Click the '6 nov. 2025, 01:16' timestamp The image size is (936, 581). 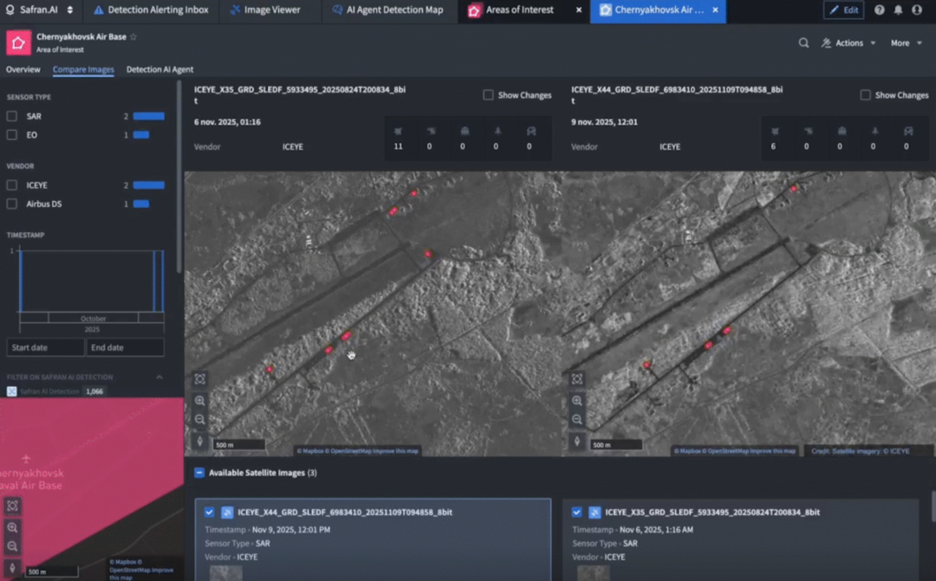click(x=227, y=122)
